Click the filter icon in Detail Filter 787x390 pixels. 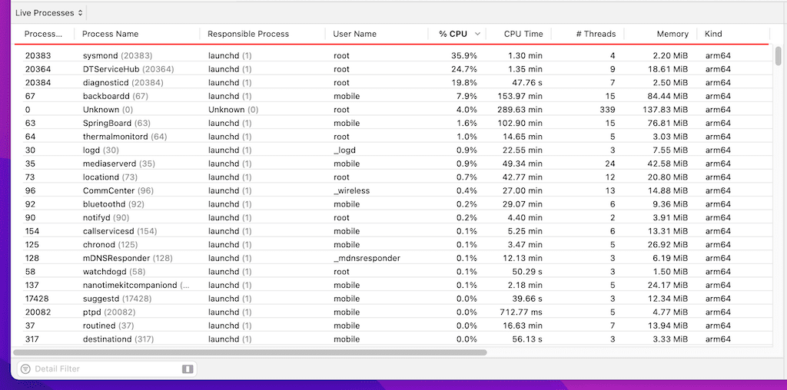25,369
